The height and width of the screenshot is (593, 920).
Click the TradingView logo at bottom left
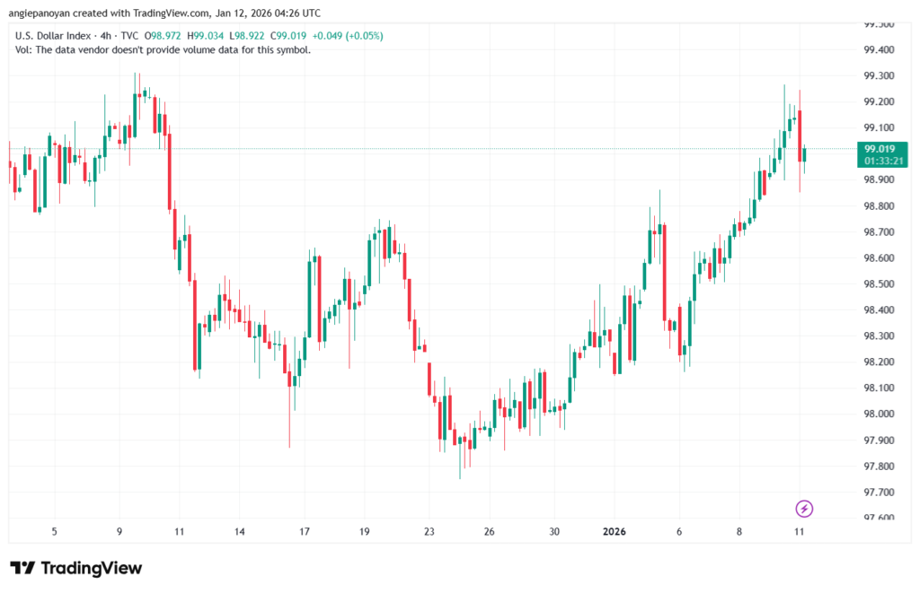(x=75, y=568)
